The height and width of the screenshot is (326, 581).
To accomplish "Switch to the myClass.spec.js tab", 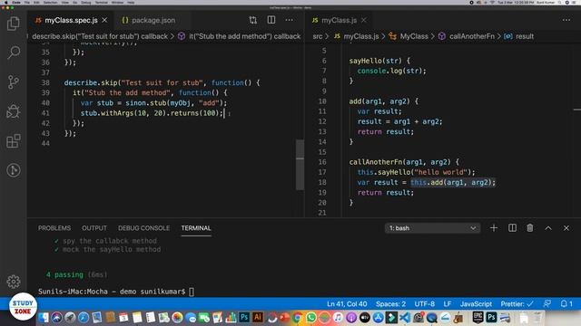I will (71, 20).
